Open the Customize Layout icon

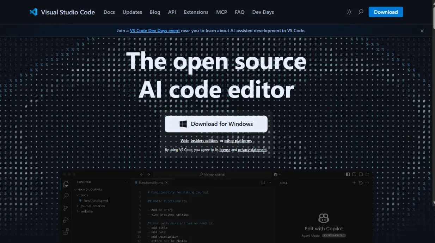(x=367, y=174)
